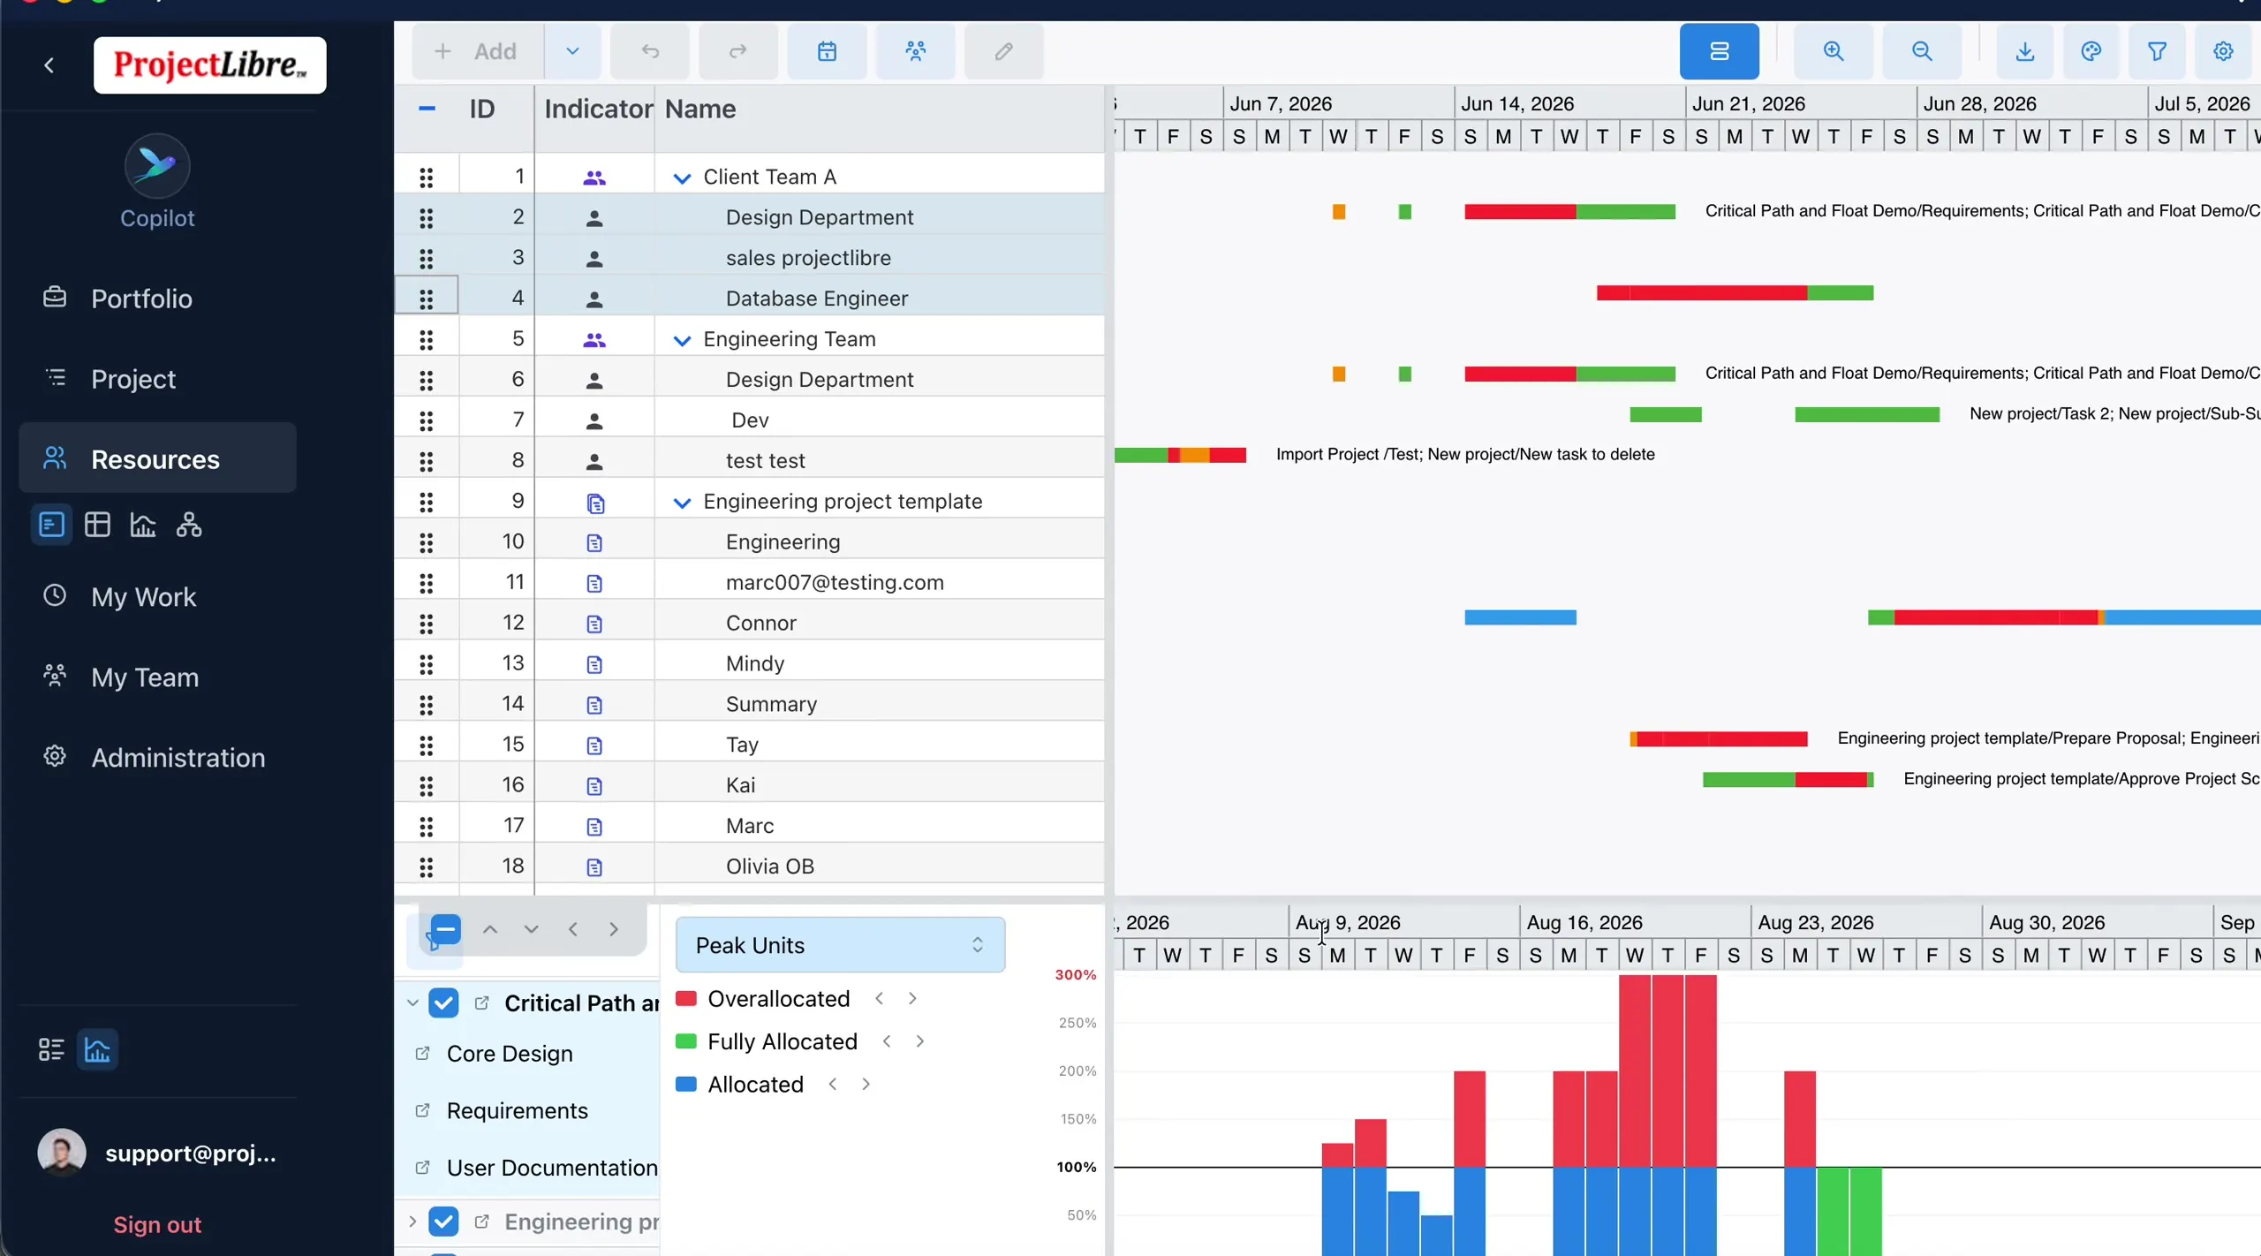Click the red Overallocated color swatch

(x=686, y=998)
